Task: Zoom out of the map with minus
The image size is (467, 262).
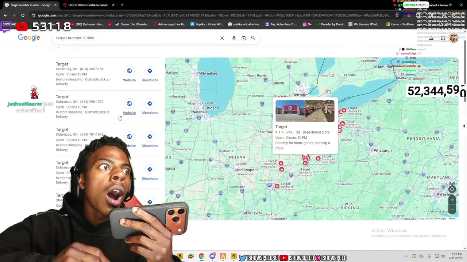Action: (452, 210)
